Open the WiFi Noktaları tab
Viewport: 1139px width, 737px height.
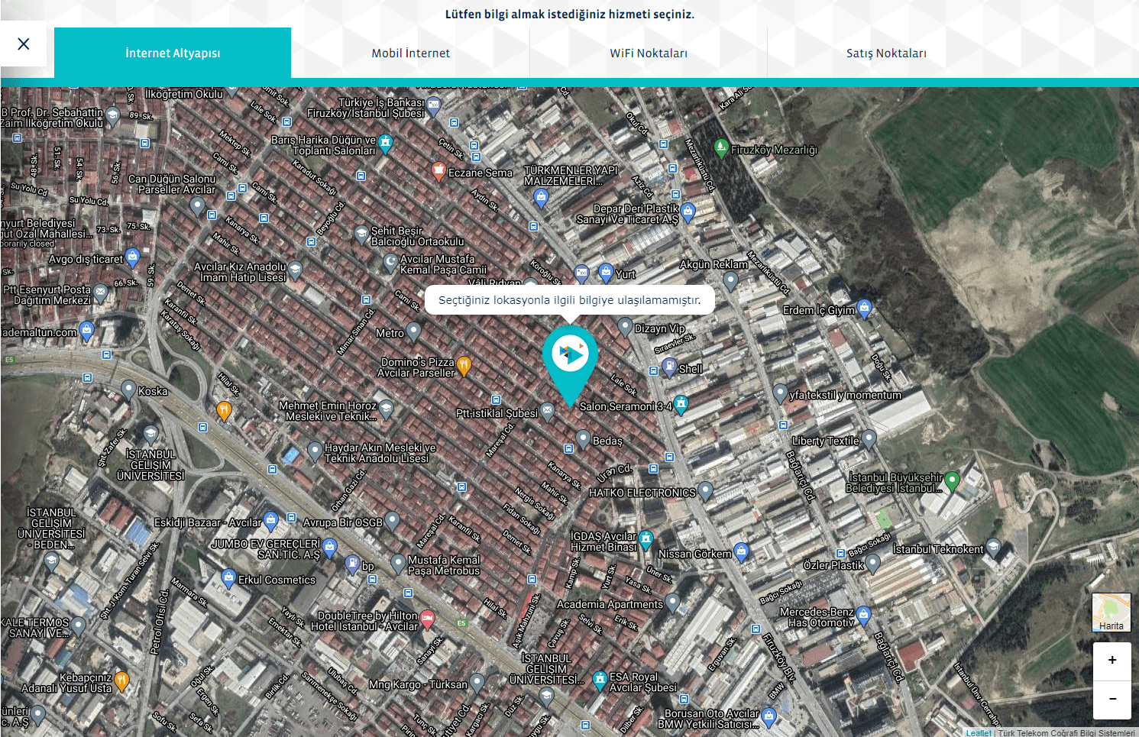(x=649, y=53)
